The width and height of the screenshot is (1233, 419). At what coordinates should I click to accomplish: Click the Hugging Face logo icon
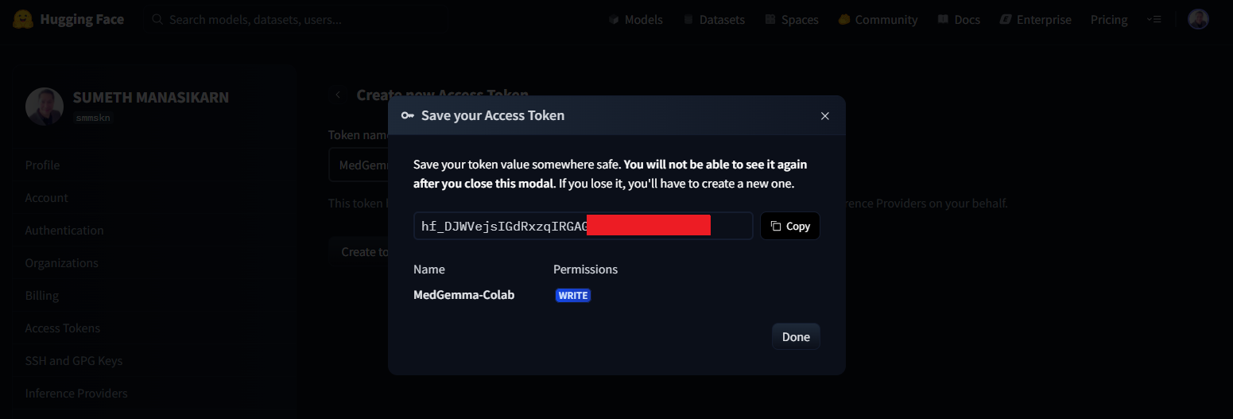pyautogui.click(x=23, y=19)
